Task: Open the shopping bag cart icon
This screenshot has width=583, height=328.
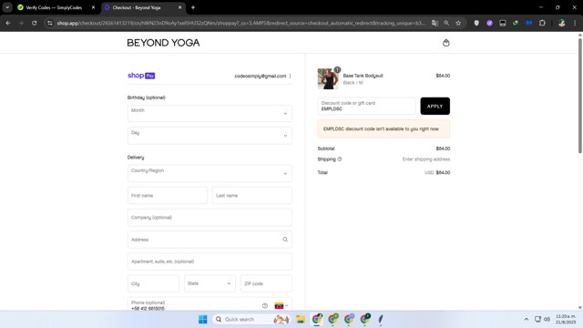Action: tap(445, 43)
